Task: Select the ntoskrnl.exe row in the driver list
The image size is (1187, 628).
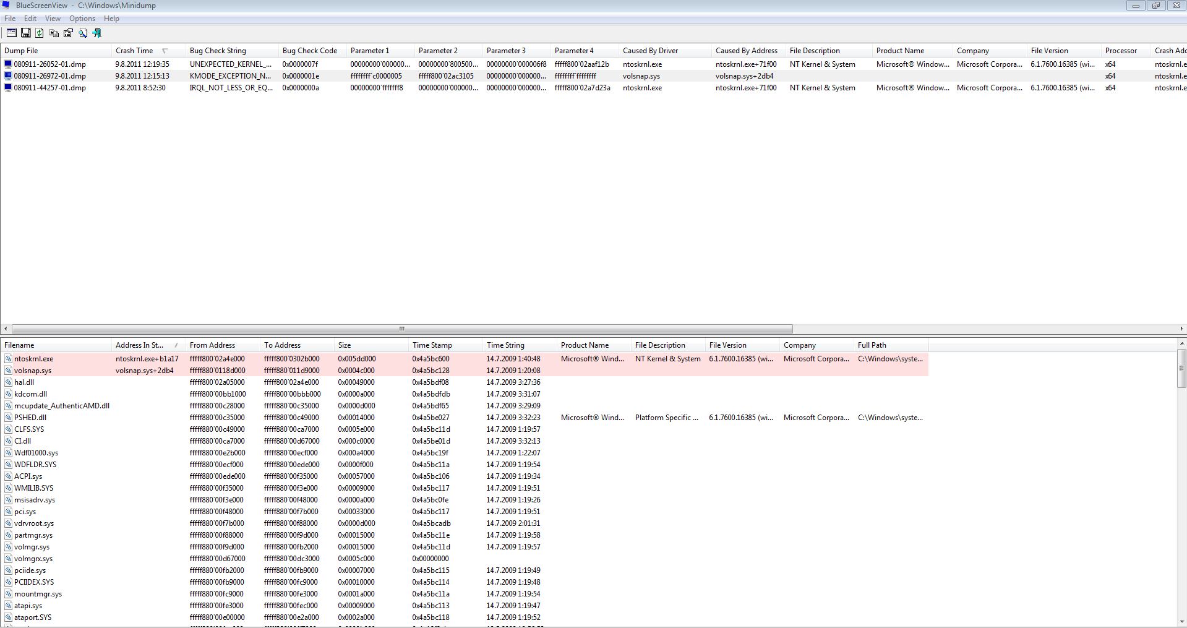Action: pos(464,358)
